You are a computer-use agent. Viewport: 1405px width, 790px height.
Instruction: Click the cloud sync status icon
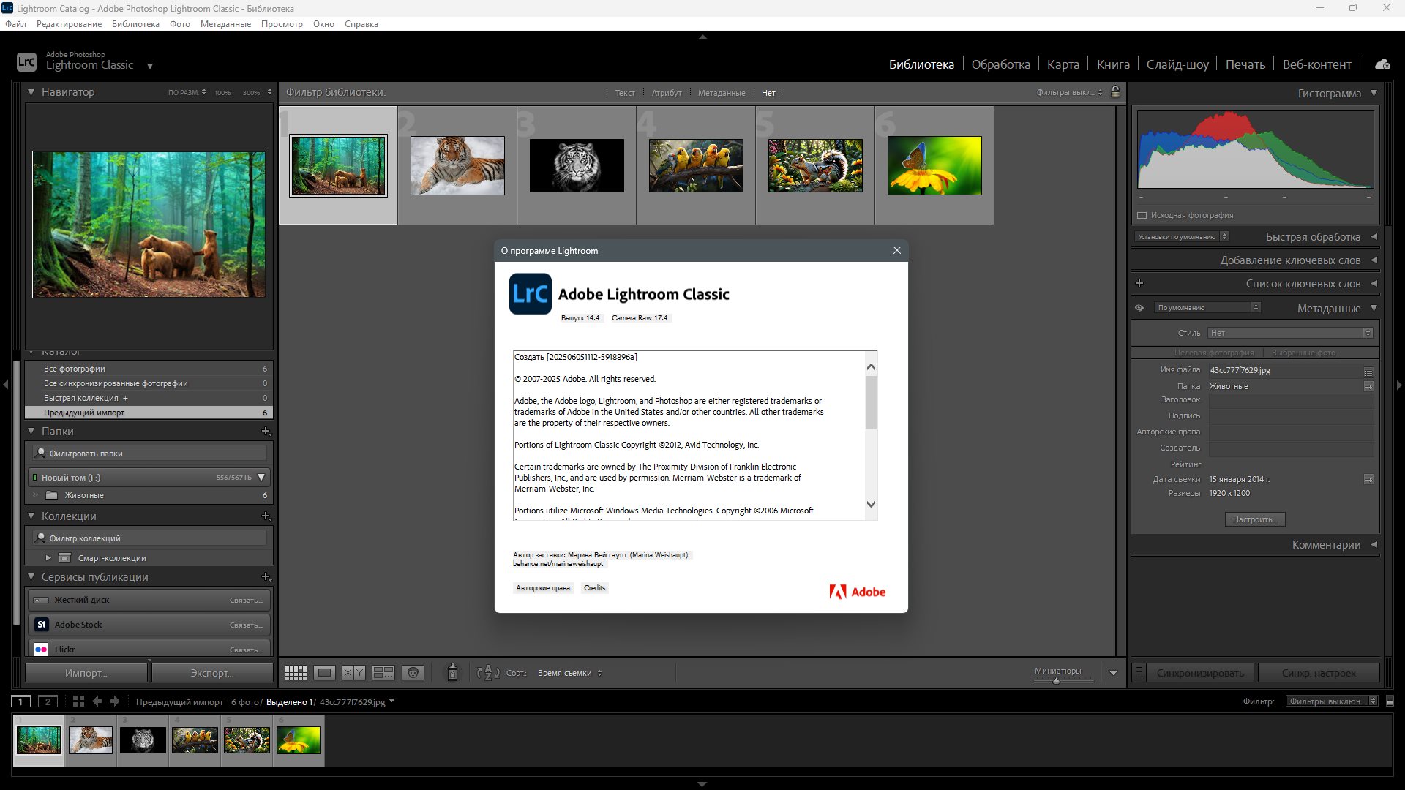click(1382, 64)
